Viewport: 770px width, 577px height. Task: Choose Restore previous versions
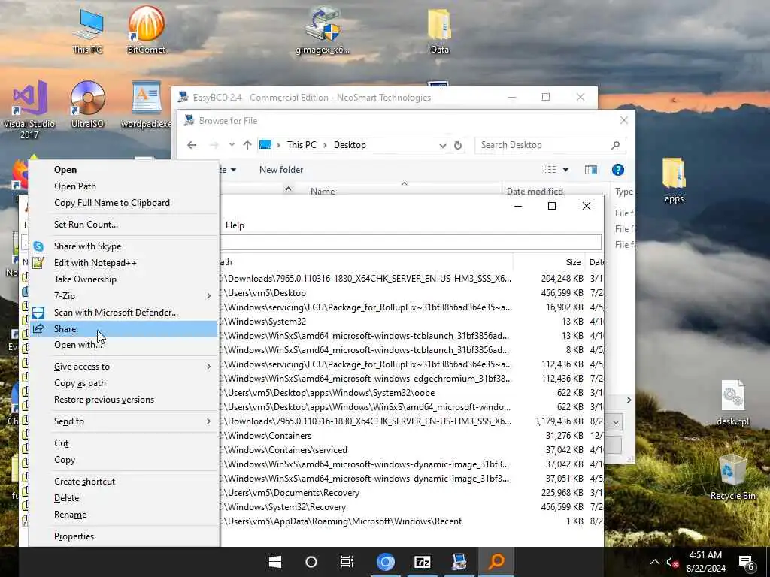(x=123, y=400)
